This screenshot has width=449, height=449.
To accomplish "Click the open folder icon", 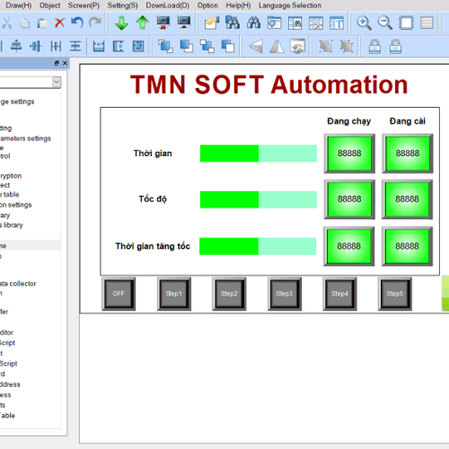I will pos(212,23).
